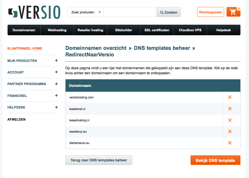
Task: Open the Webhosting menu
Action: [x=57, y=30]
